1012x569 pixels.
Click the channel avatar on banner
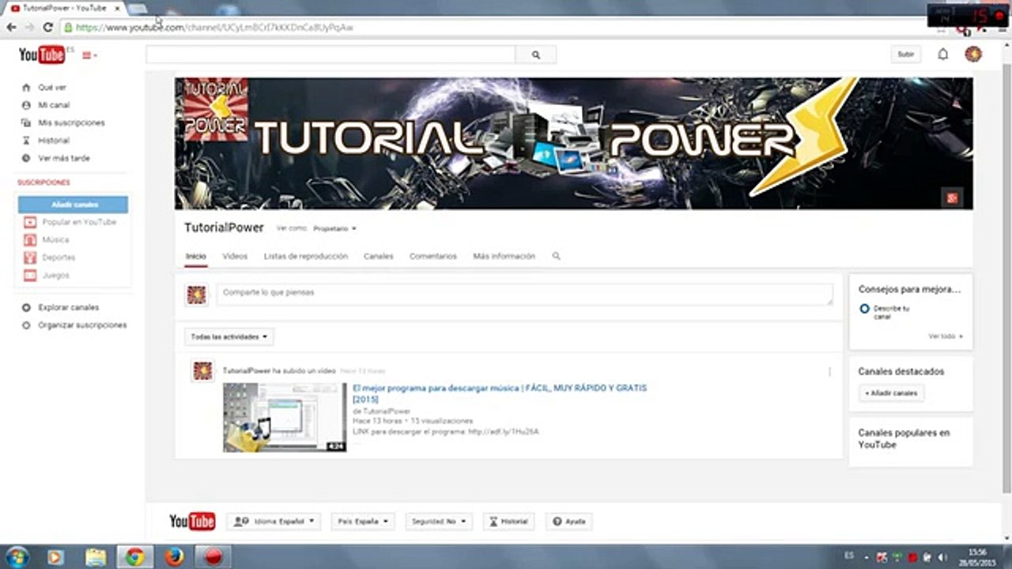pos(215,109)
